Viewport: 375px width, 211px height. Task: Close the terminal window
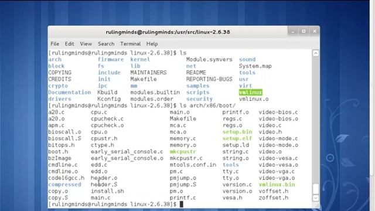(315, 31)
